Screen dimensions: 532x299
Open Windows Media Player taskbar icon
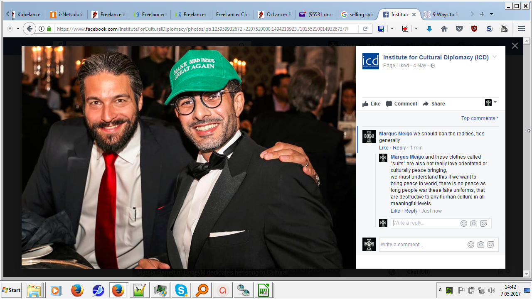tap(56, 290)
